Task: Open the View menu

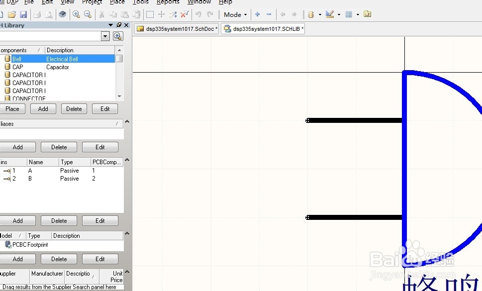Action: [x=67, y=2]
